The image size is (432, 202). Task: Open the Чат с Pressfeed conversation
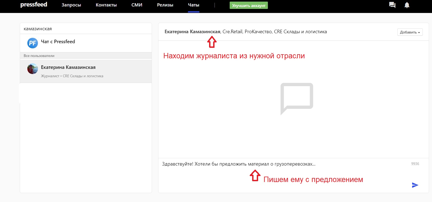click(x=58, y=42)
